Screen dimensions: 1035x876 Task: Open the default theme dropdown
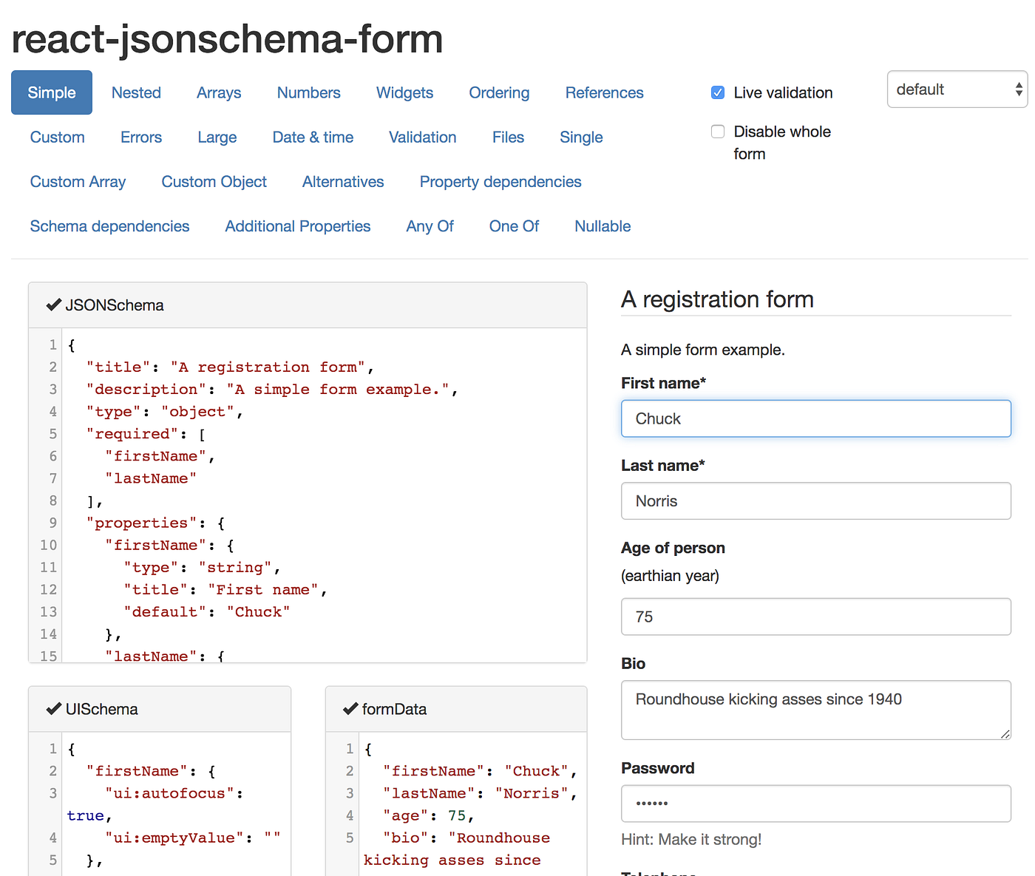coord(956,89)
